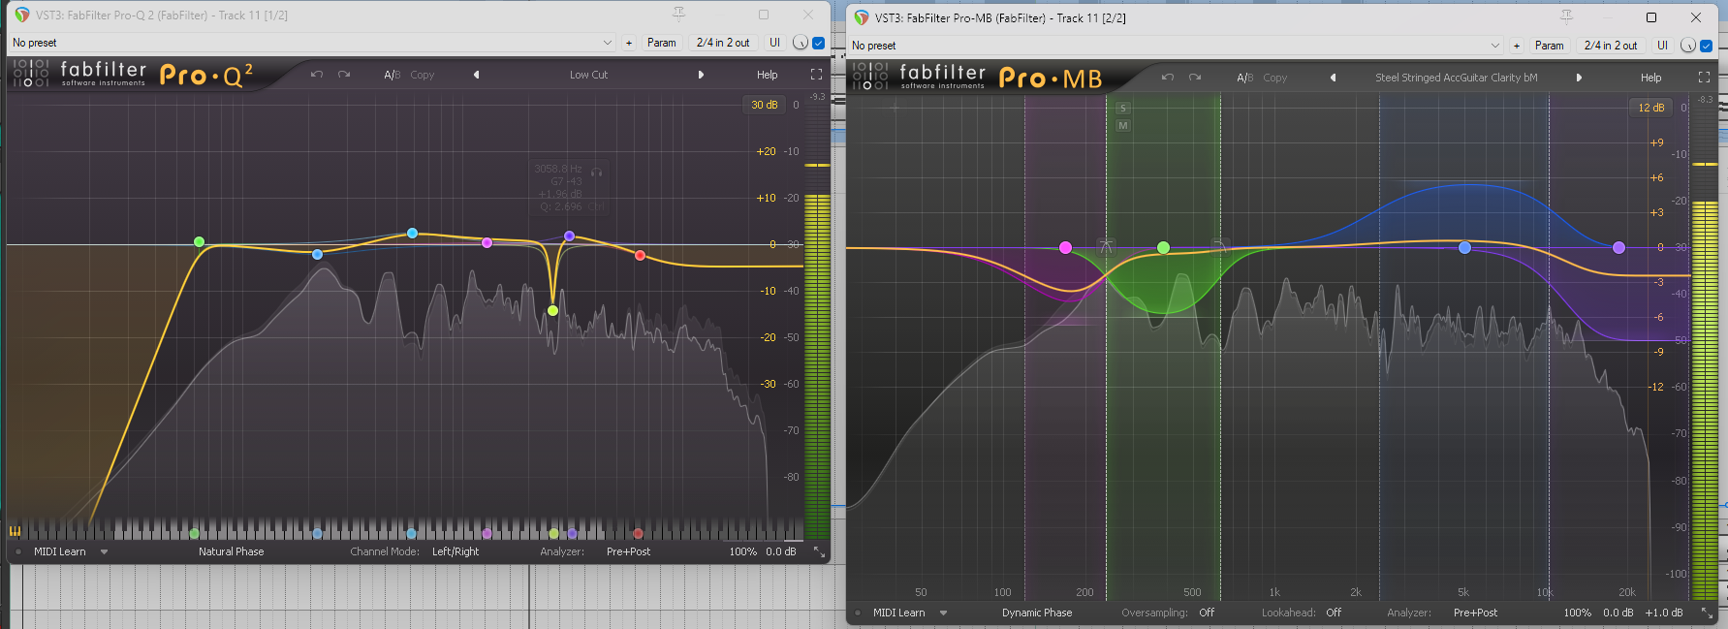Go to previous preset in Pro-MB

[1333, 78]
